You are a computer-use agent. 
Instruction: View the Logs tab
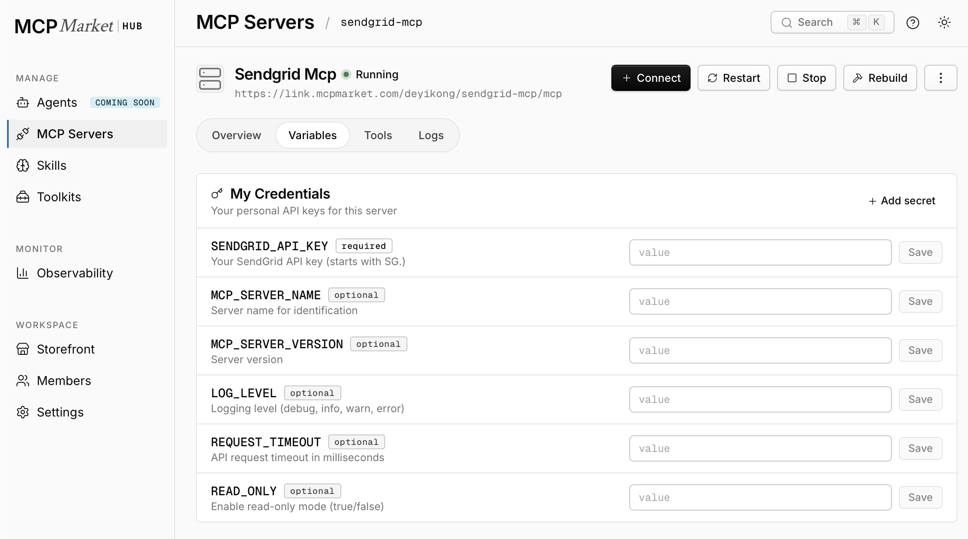pyautogui.click(x=431, y=135)
